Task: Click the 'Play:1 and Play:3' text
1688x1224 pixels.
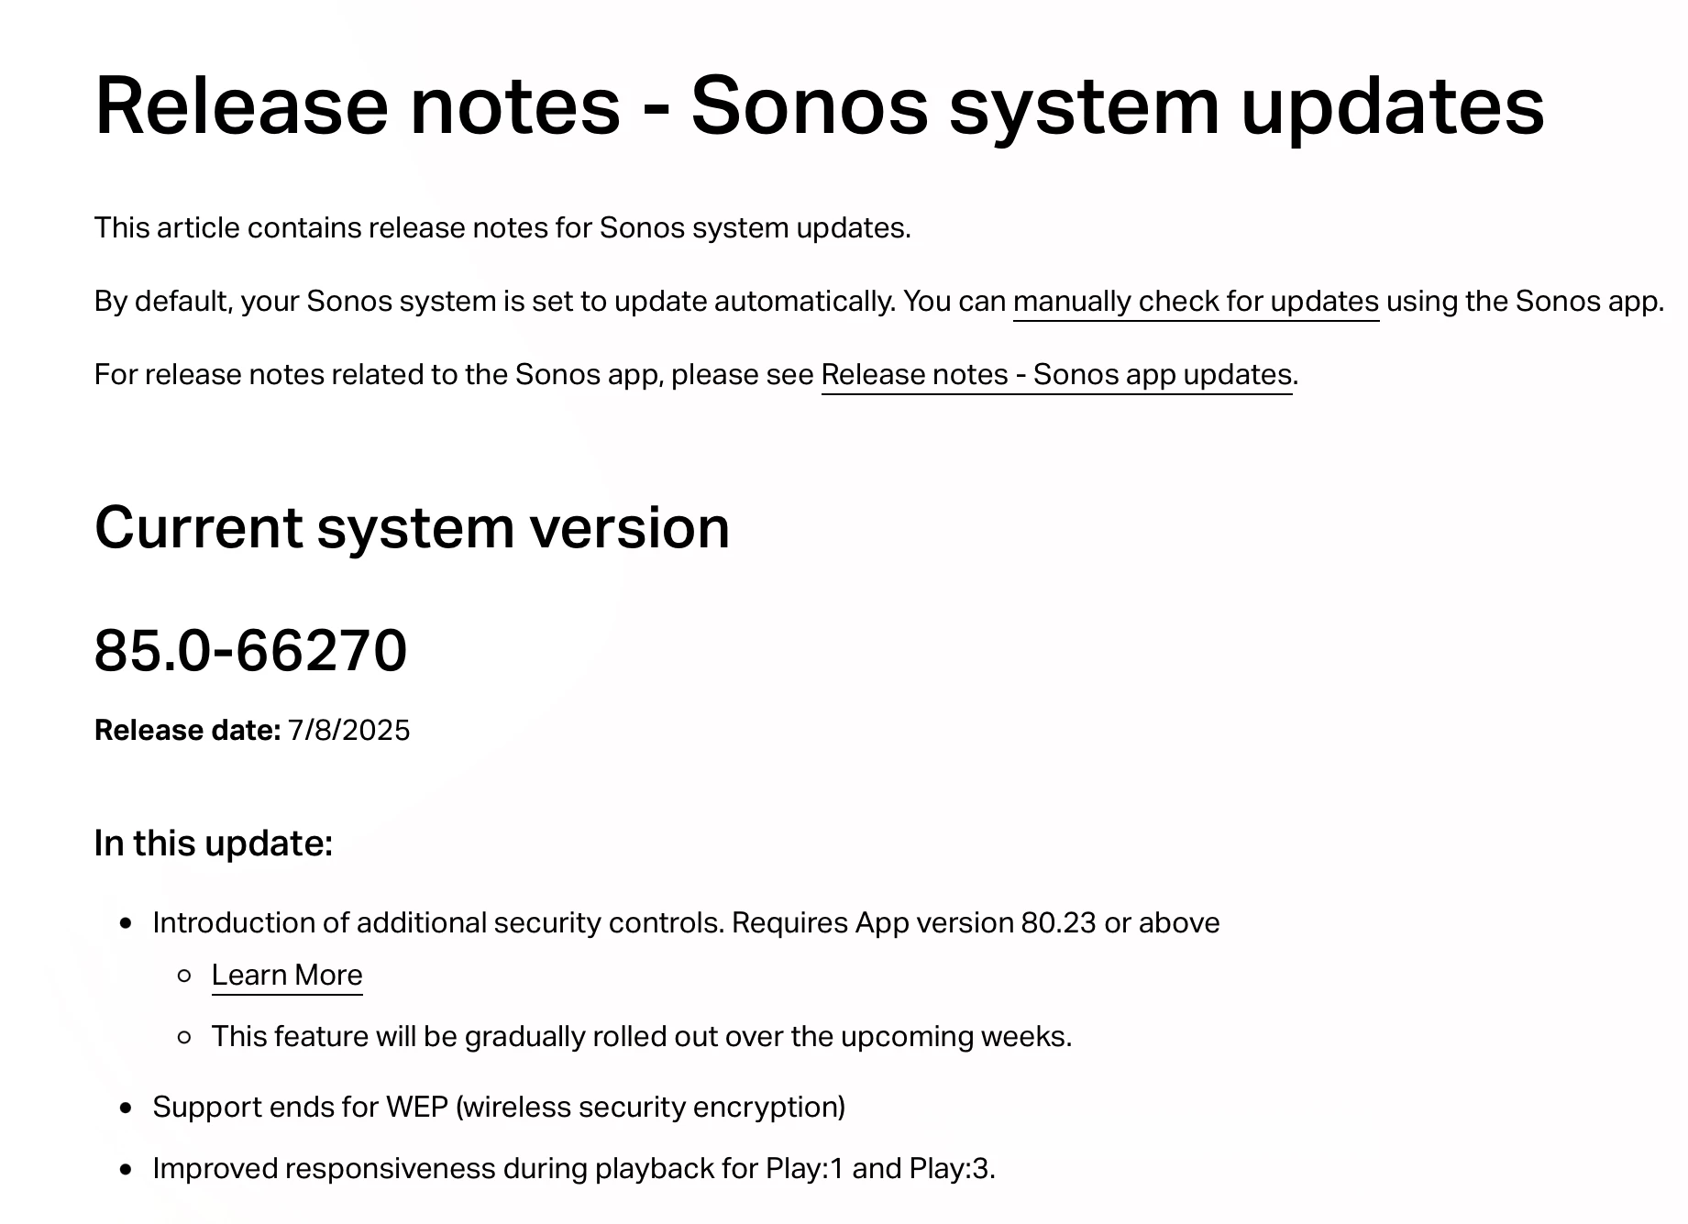Action: point(880,1168)
